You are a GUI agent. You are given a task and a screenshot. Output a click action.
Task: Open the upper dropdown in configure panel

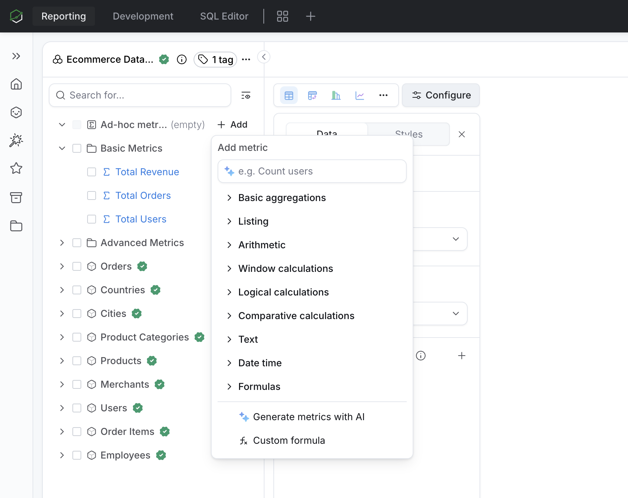click(440, 239)
